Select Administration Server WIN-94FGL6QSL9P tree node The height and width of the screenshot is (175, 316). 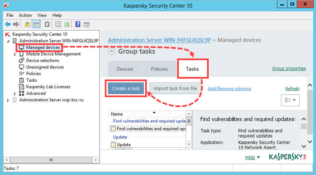(x=58, y=41)
